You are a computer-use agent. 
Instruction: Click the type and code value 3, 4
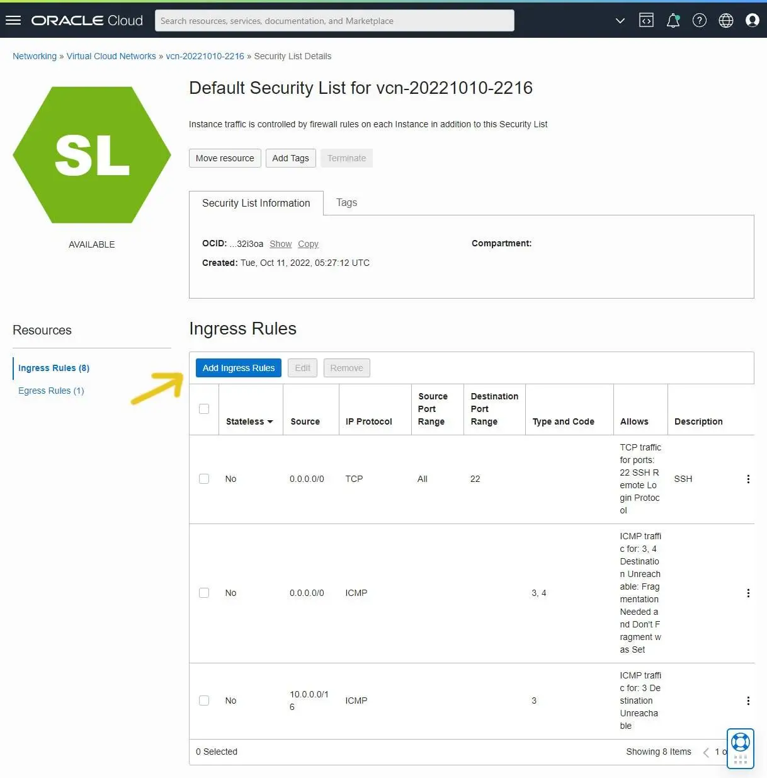(x=538, y=593)
